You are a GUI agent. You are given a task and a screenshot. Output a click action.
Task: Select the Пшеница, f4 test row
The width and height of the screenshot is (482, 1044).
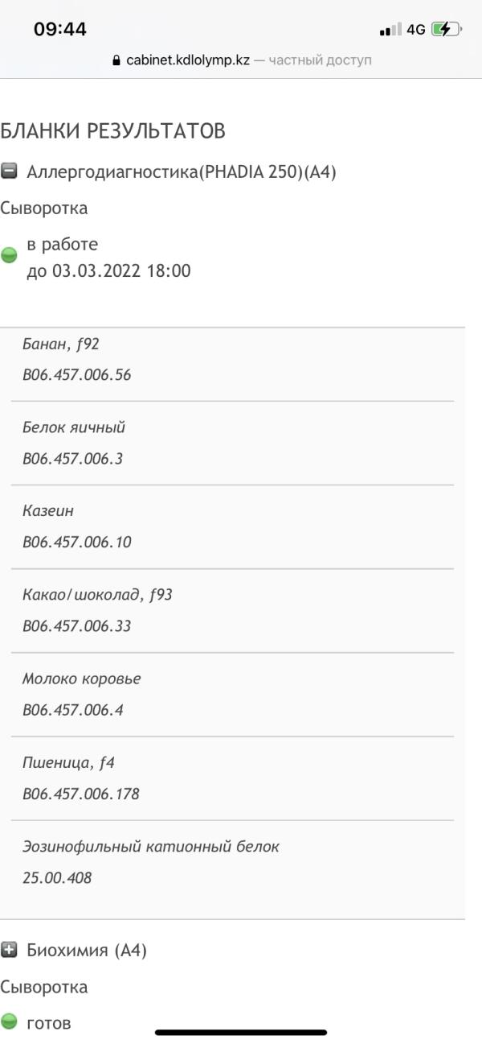(x=232, y=778)
